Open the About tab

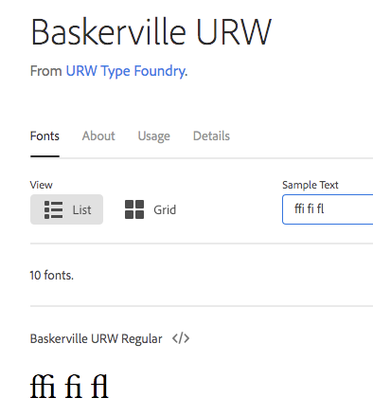(98, 136)
